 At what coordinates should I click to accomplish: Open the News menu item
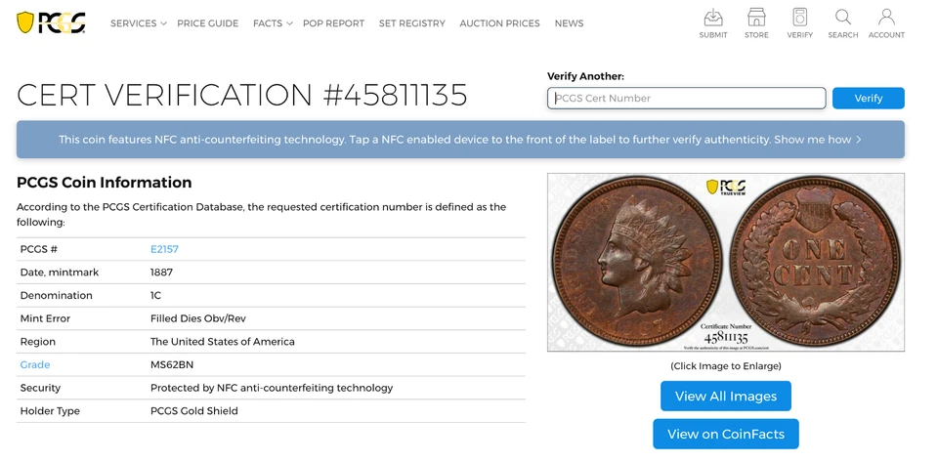pyautogui.click(x=569, y=23)
